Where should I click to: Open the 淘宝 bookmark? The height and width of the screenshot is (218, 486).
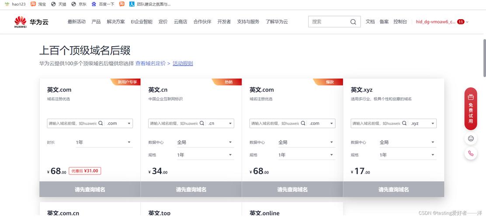38,4
